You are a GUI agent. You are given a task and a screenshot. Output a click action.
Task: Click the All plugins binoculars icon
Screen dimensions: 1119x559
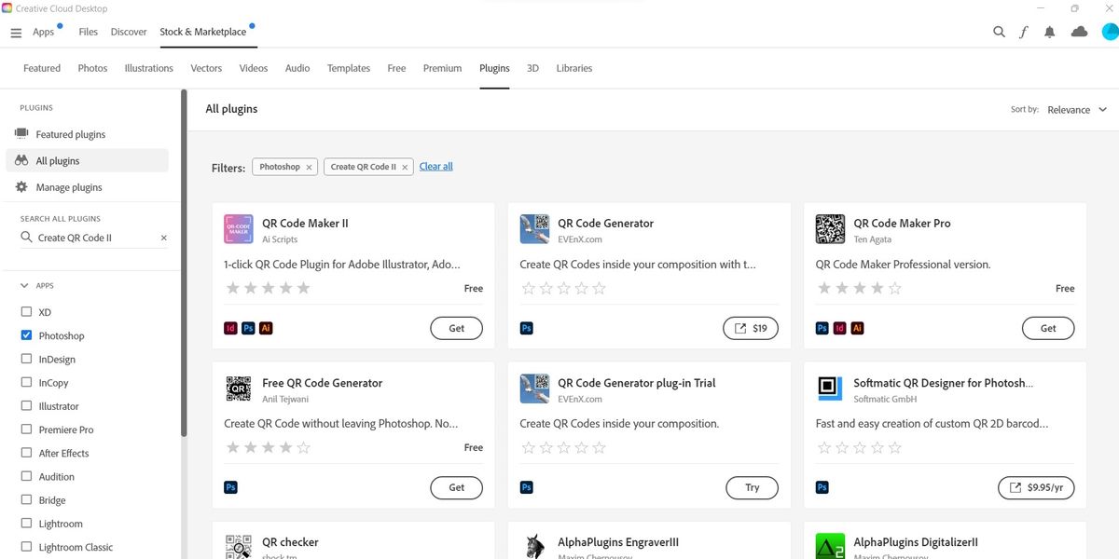[x=21, y=160]
